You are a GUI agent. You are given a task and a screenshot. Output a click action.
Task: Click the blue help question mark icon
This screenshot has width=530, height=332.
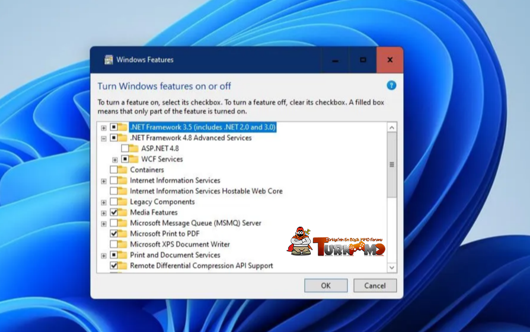point(391,85)
